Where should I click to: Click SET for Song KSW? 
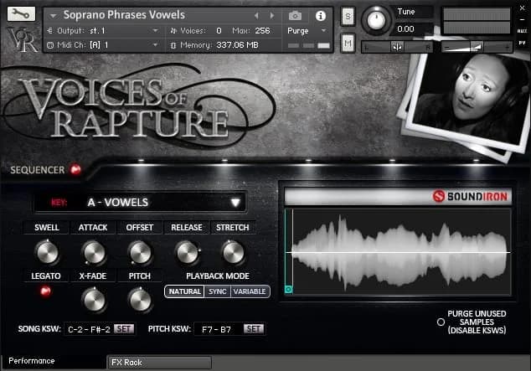[x=124, y=328]
